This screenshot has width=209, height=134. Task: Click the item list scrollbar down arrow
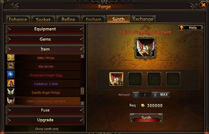tap(82, 103)
